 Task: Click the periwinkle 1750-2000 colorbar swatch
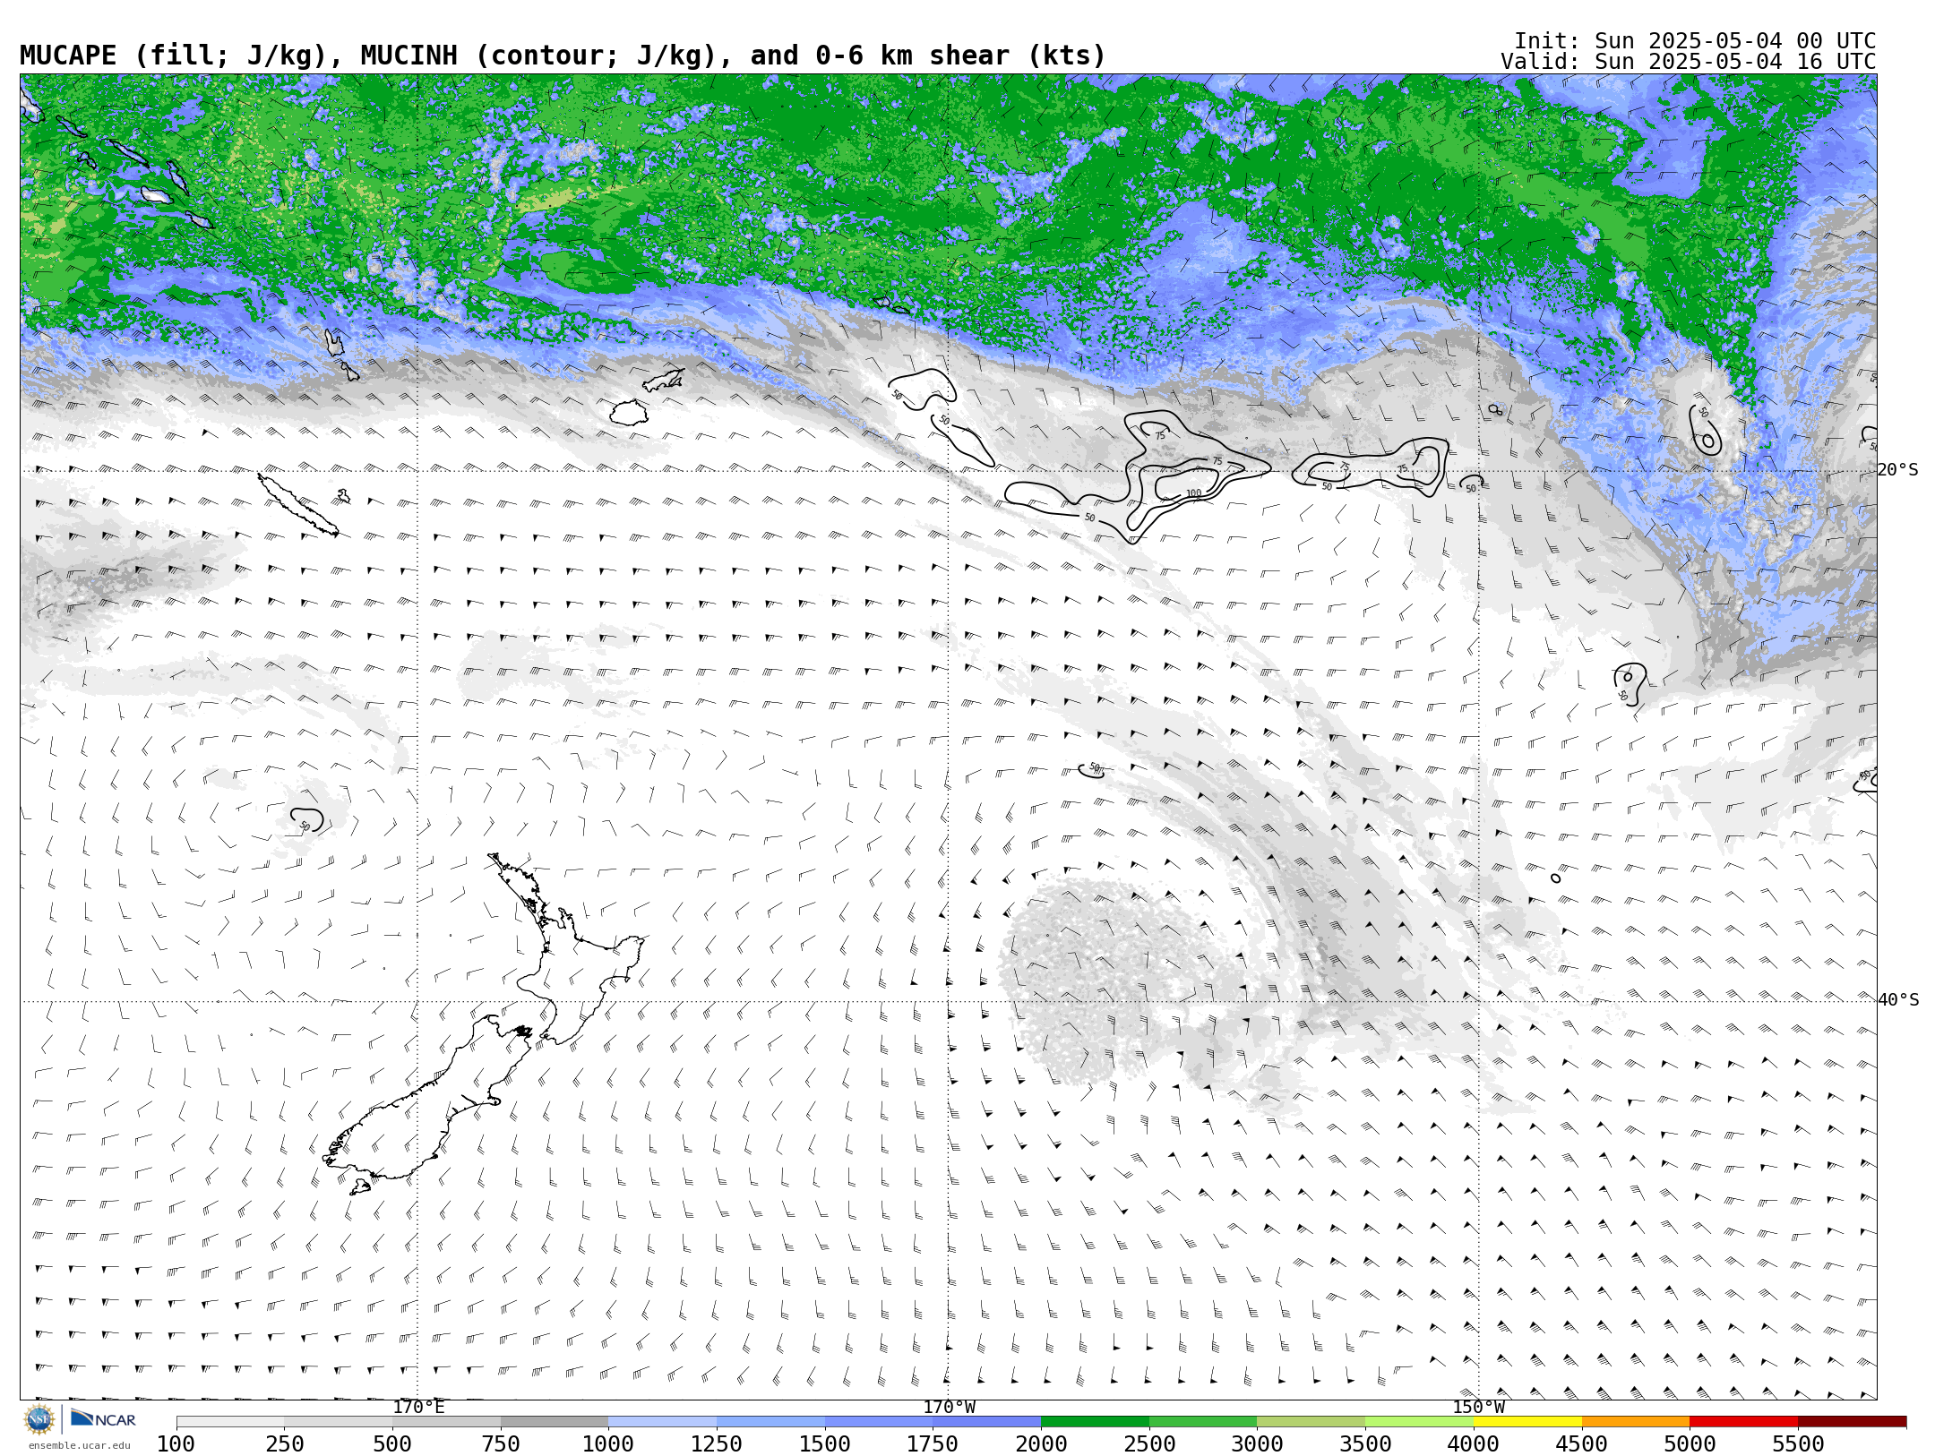[987, 1422]
